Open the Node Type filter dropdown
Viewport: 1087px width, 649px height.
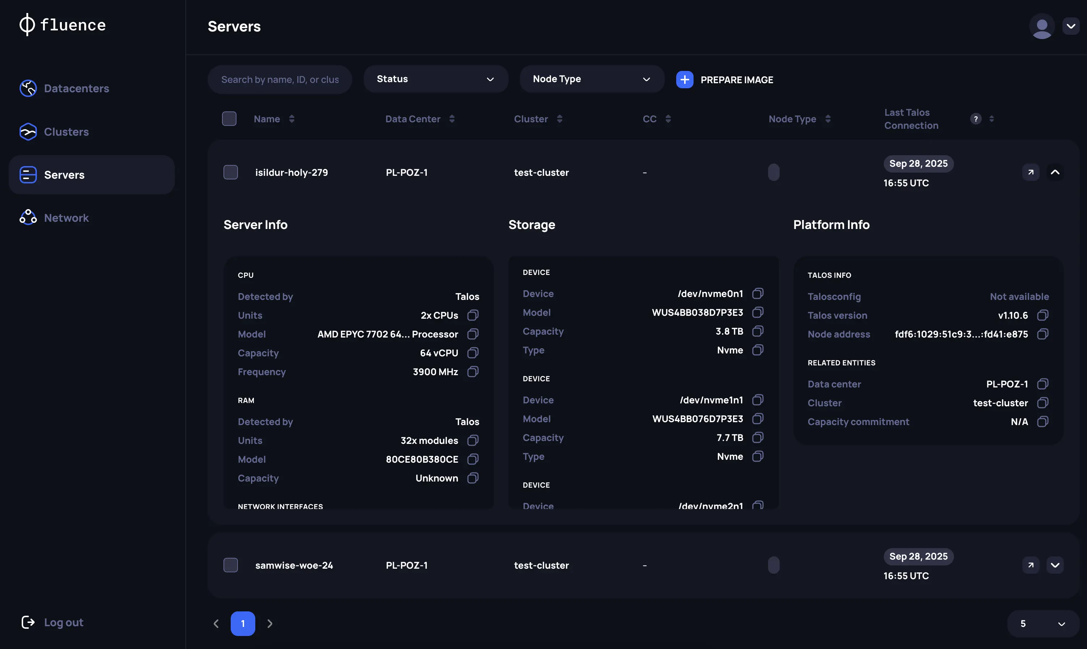[x=591, y=79]
